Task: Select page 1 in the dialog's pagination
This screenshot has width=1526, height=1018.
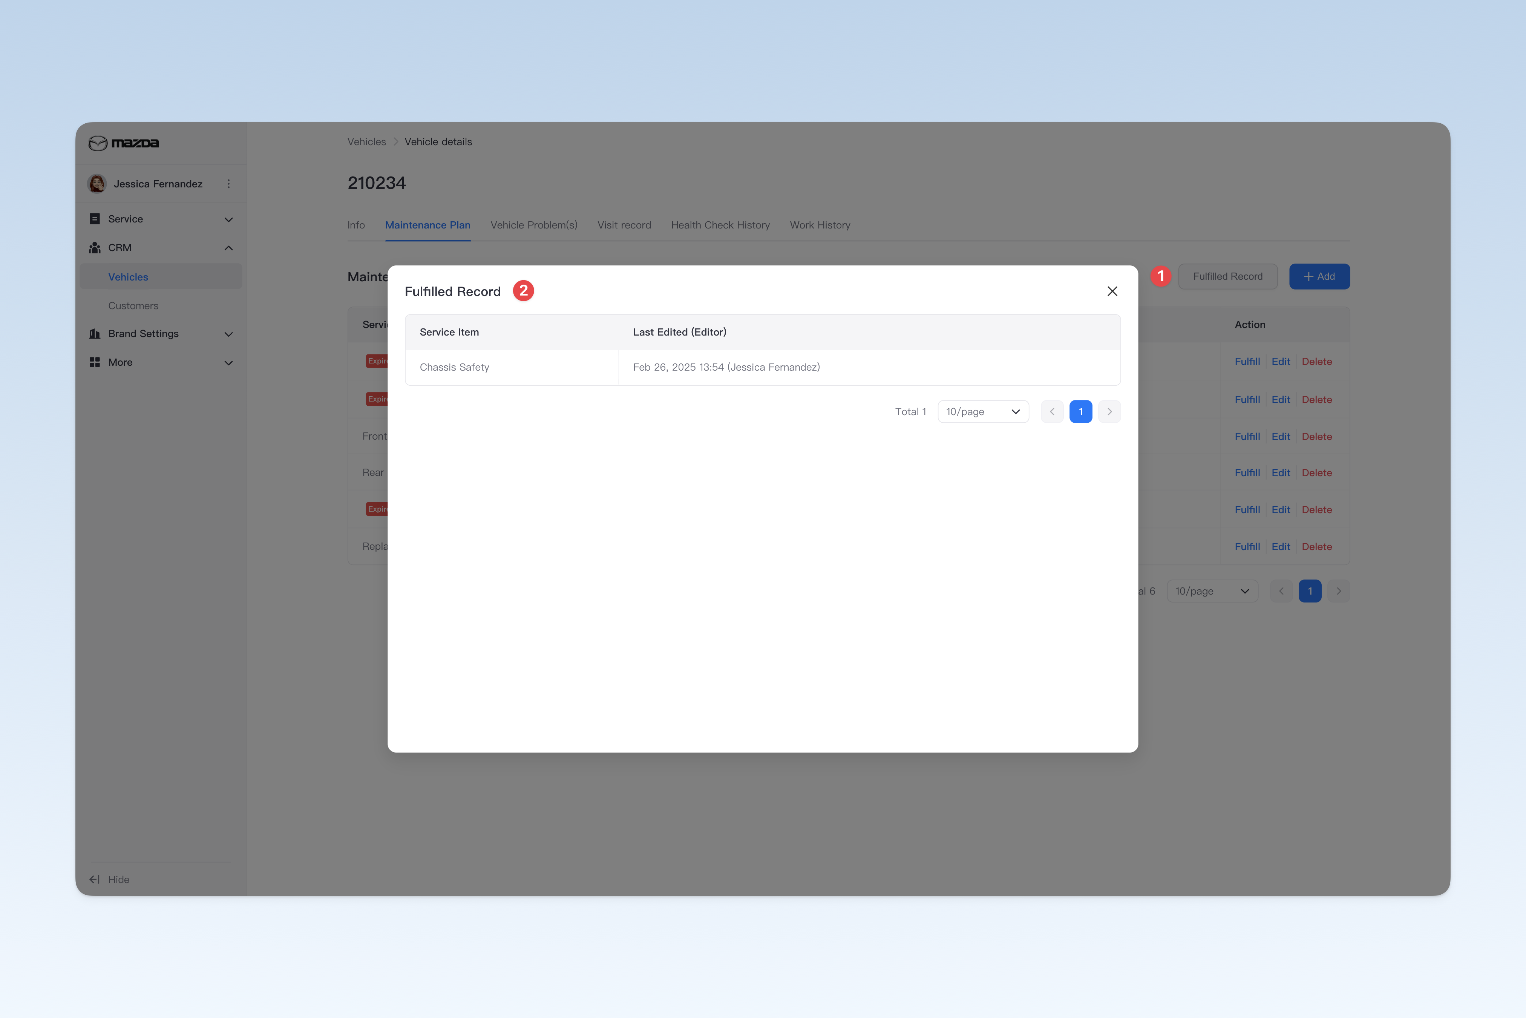Action: (1080, 412)
